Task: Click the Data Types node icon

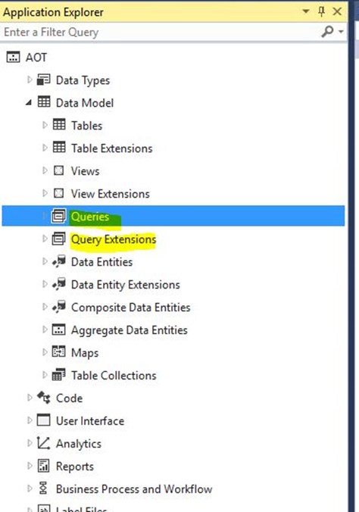Action: (x=43, y=80)
